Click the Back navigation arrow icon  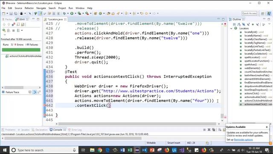[x=146, y=13]
